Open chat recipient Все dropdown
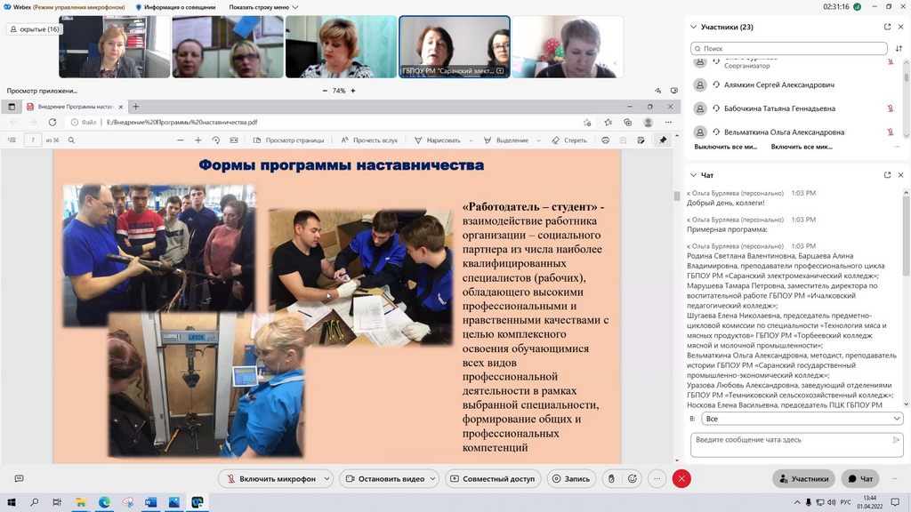This screenshot has height=512, width=911. click(802, 419)
